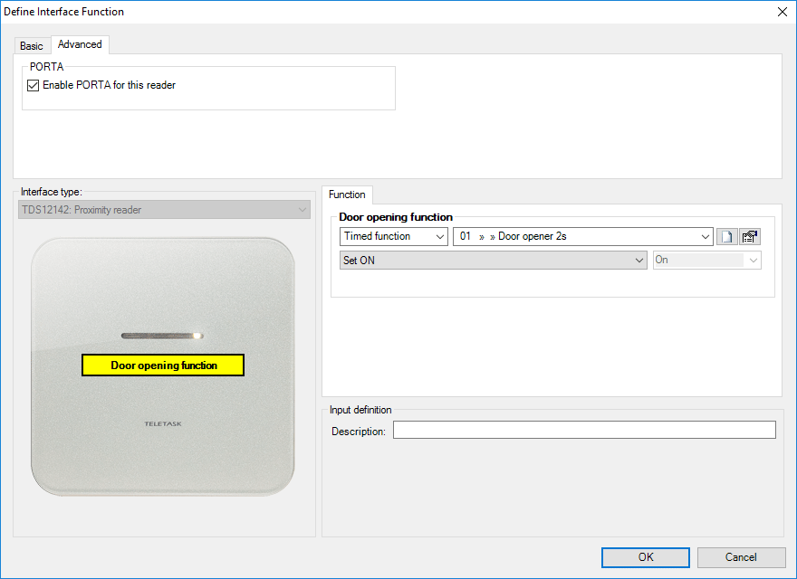Open the Timed function type dropdown
The image size is (797, 579).
click(394, 236)
